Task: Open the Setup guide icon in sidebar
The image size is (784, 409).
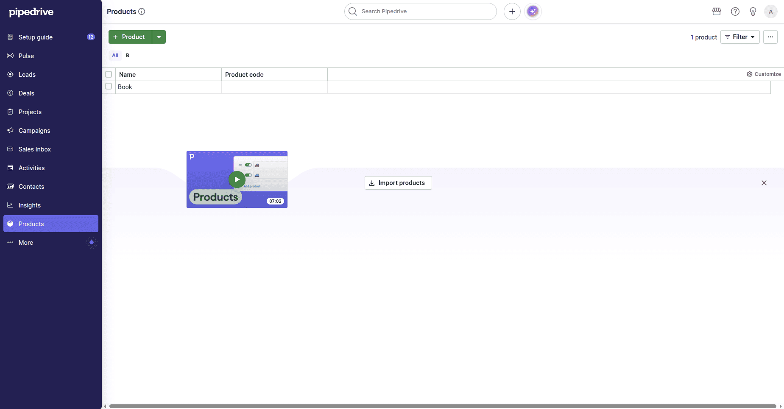Action: click(x=10, y=37)
